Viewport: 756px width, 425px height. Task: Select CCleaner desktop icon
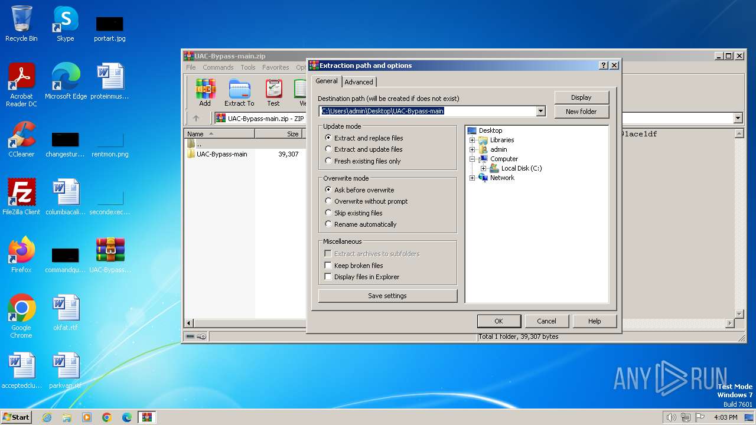21,139
